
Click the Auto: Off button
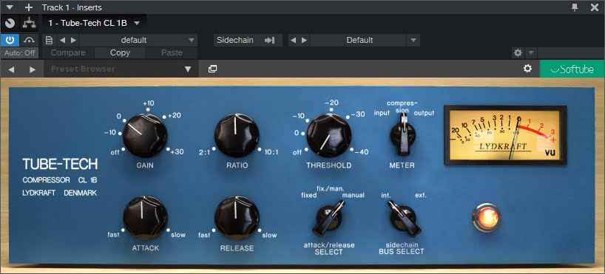pos(19,52)
